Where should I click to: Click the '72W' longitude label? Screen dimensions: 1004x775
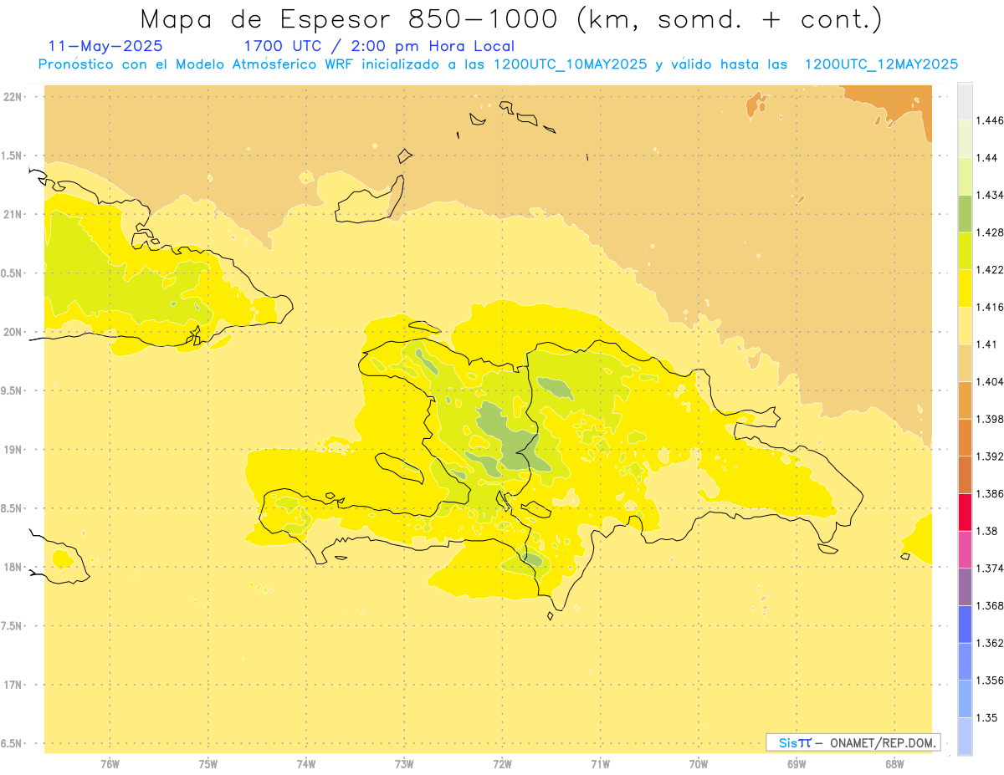(502, 764)
